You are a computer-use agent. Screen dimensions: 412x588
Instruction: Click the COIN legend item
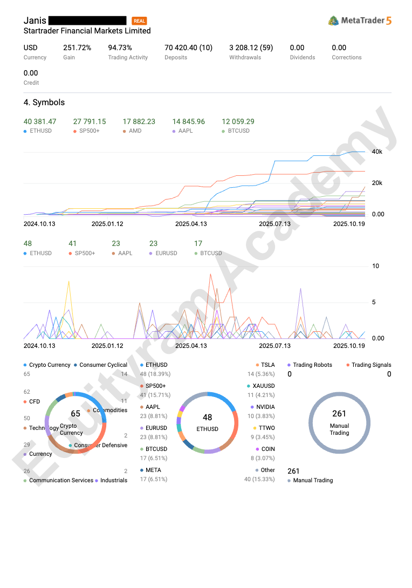267,449
